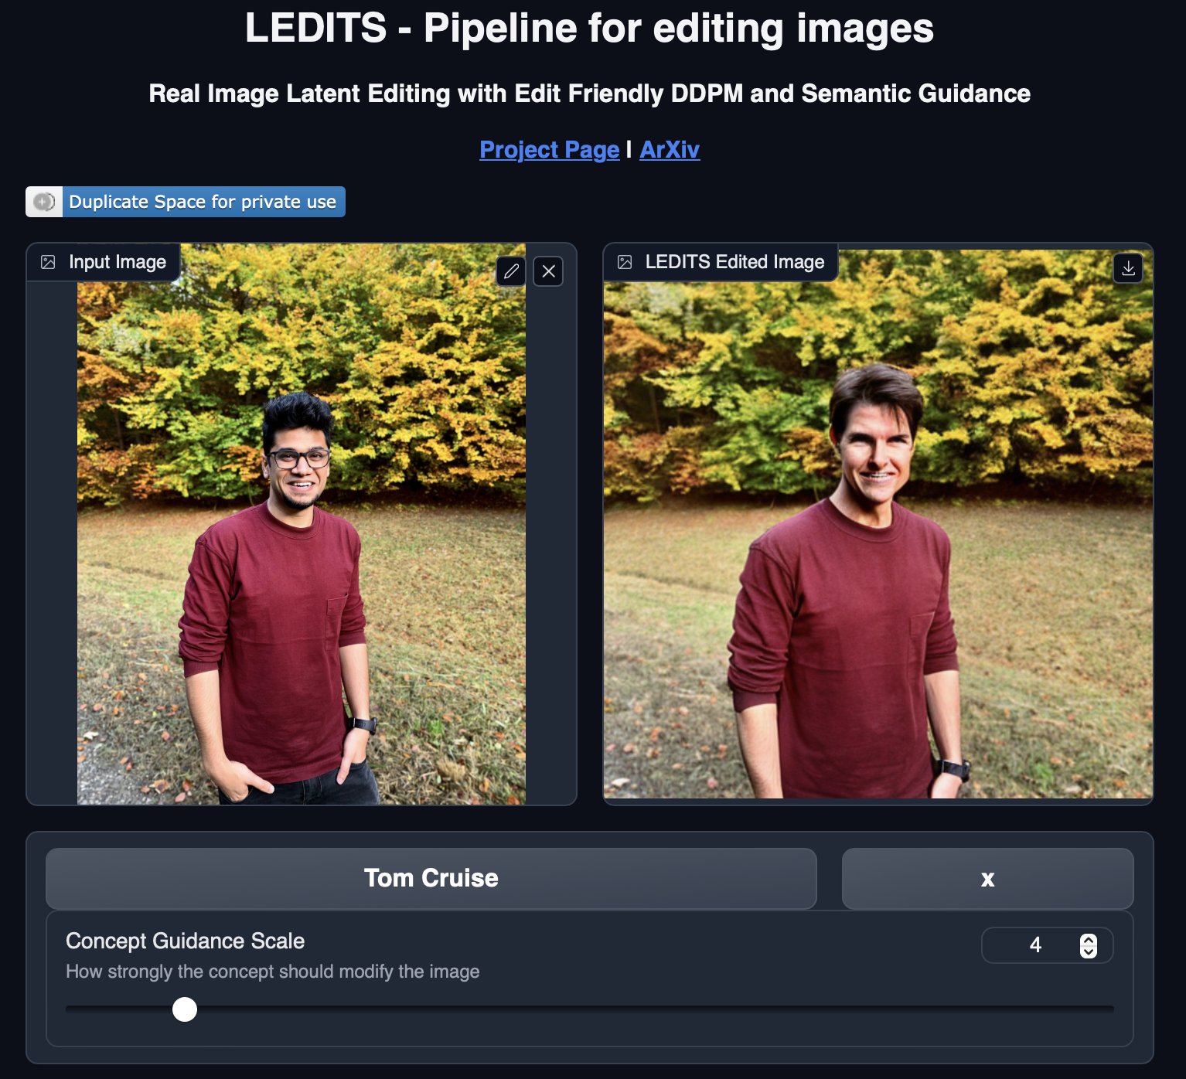This screenshot has height=1079, width=1186.
Task: Click the Concept Guidance Scale slider handle
Action: coord(185,1009)
